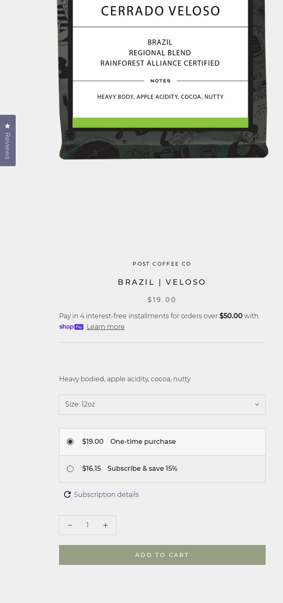Select the One-time purchase radio button

[x=70, y=442]
